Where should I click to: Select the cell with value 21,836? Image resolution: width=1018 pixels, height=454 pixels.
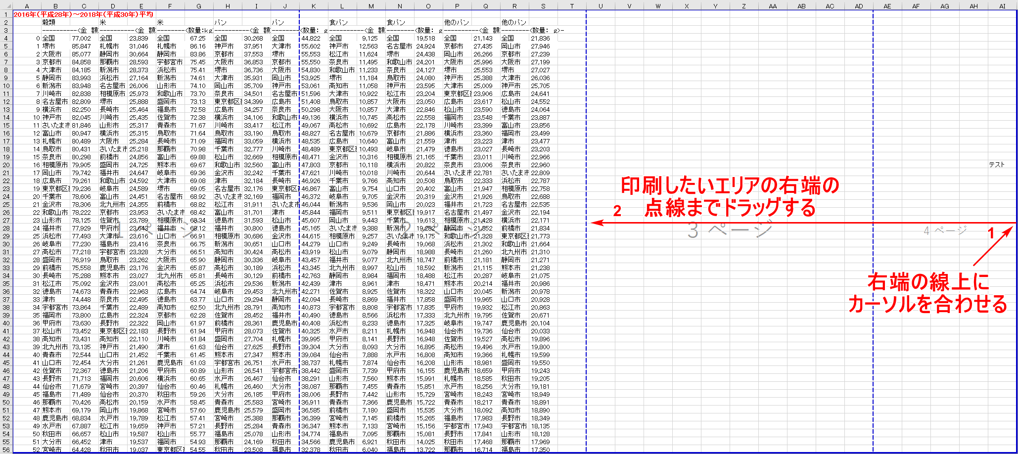(543, 38)
